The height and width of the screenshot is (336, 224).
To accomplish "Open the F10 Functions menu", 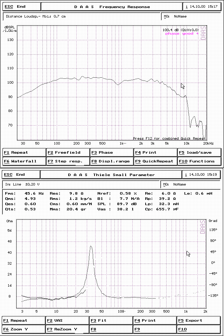I will [199, 161].
